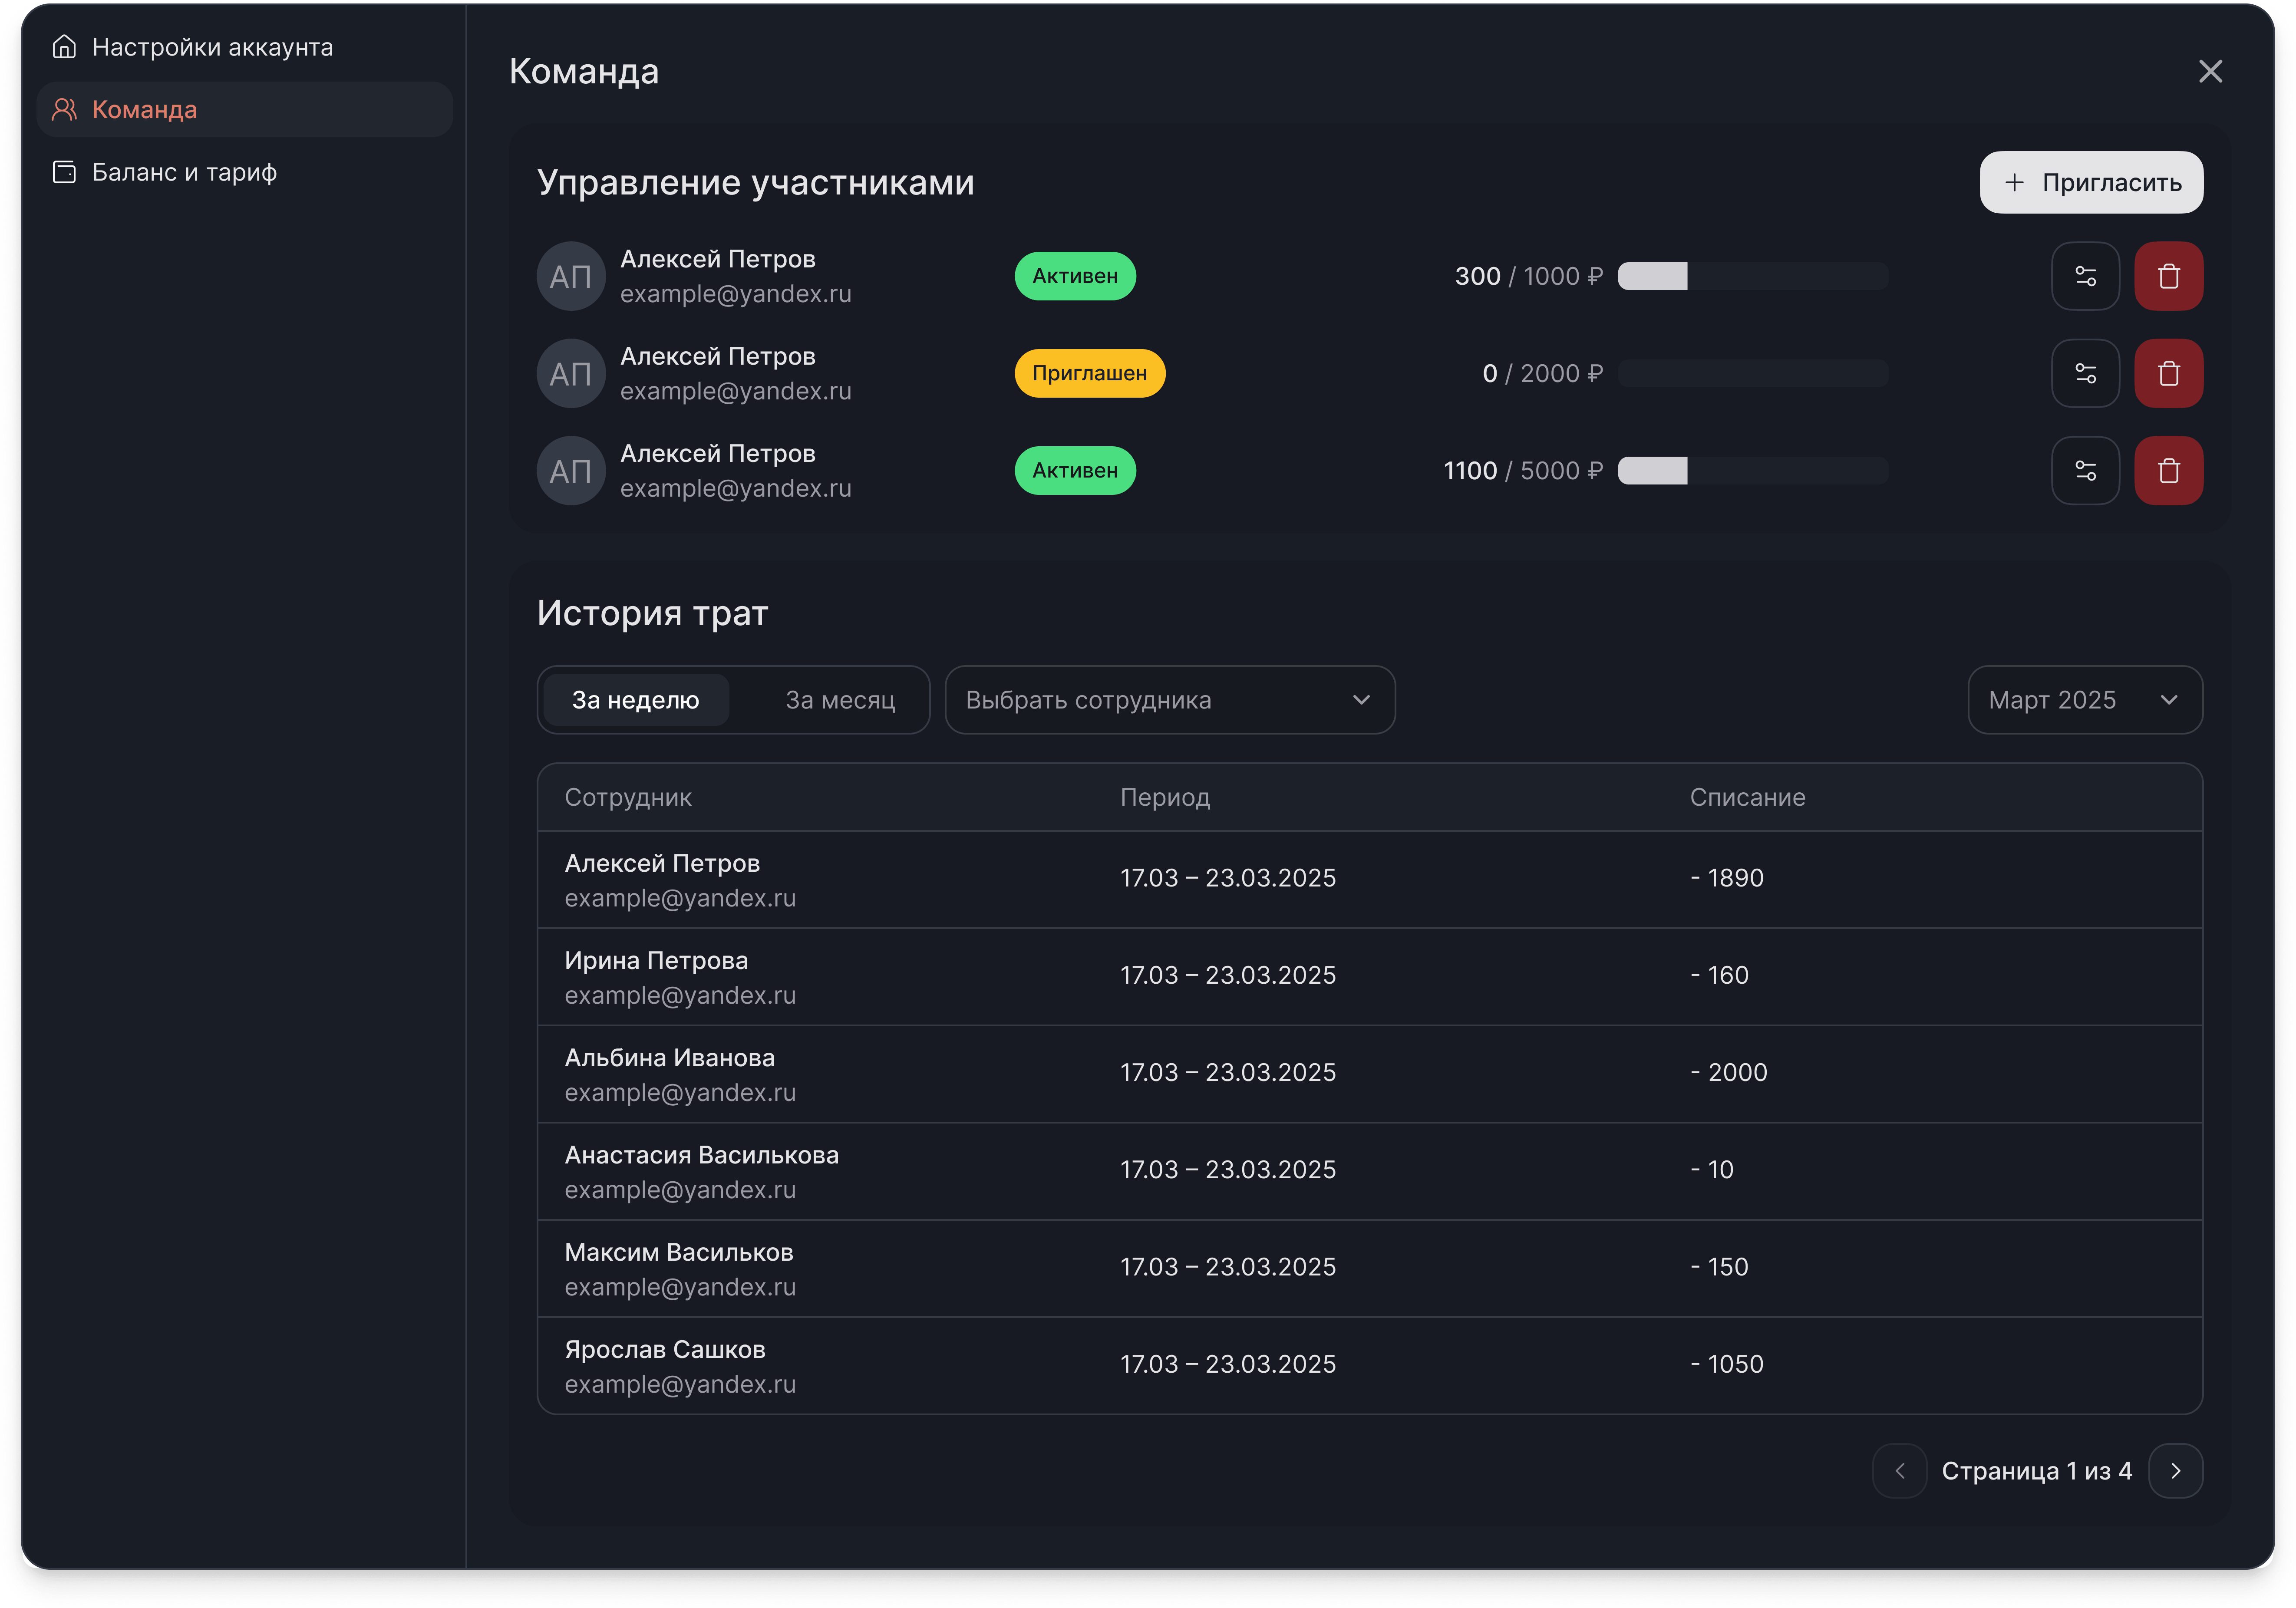Click the period in Альбина Иванова's row
The image size is (2296, 1608).
pyautogui.click(x=1227, y=1072)
